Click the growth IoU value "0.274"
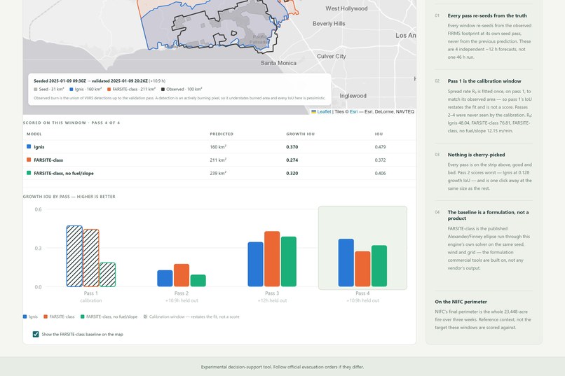565x376 pixels. pos(292,160)
